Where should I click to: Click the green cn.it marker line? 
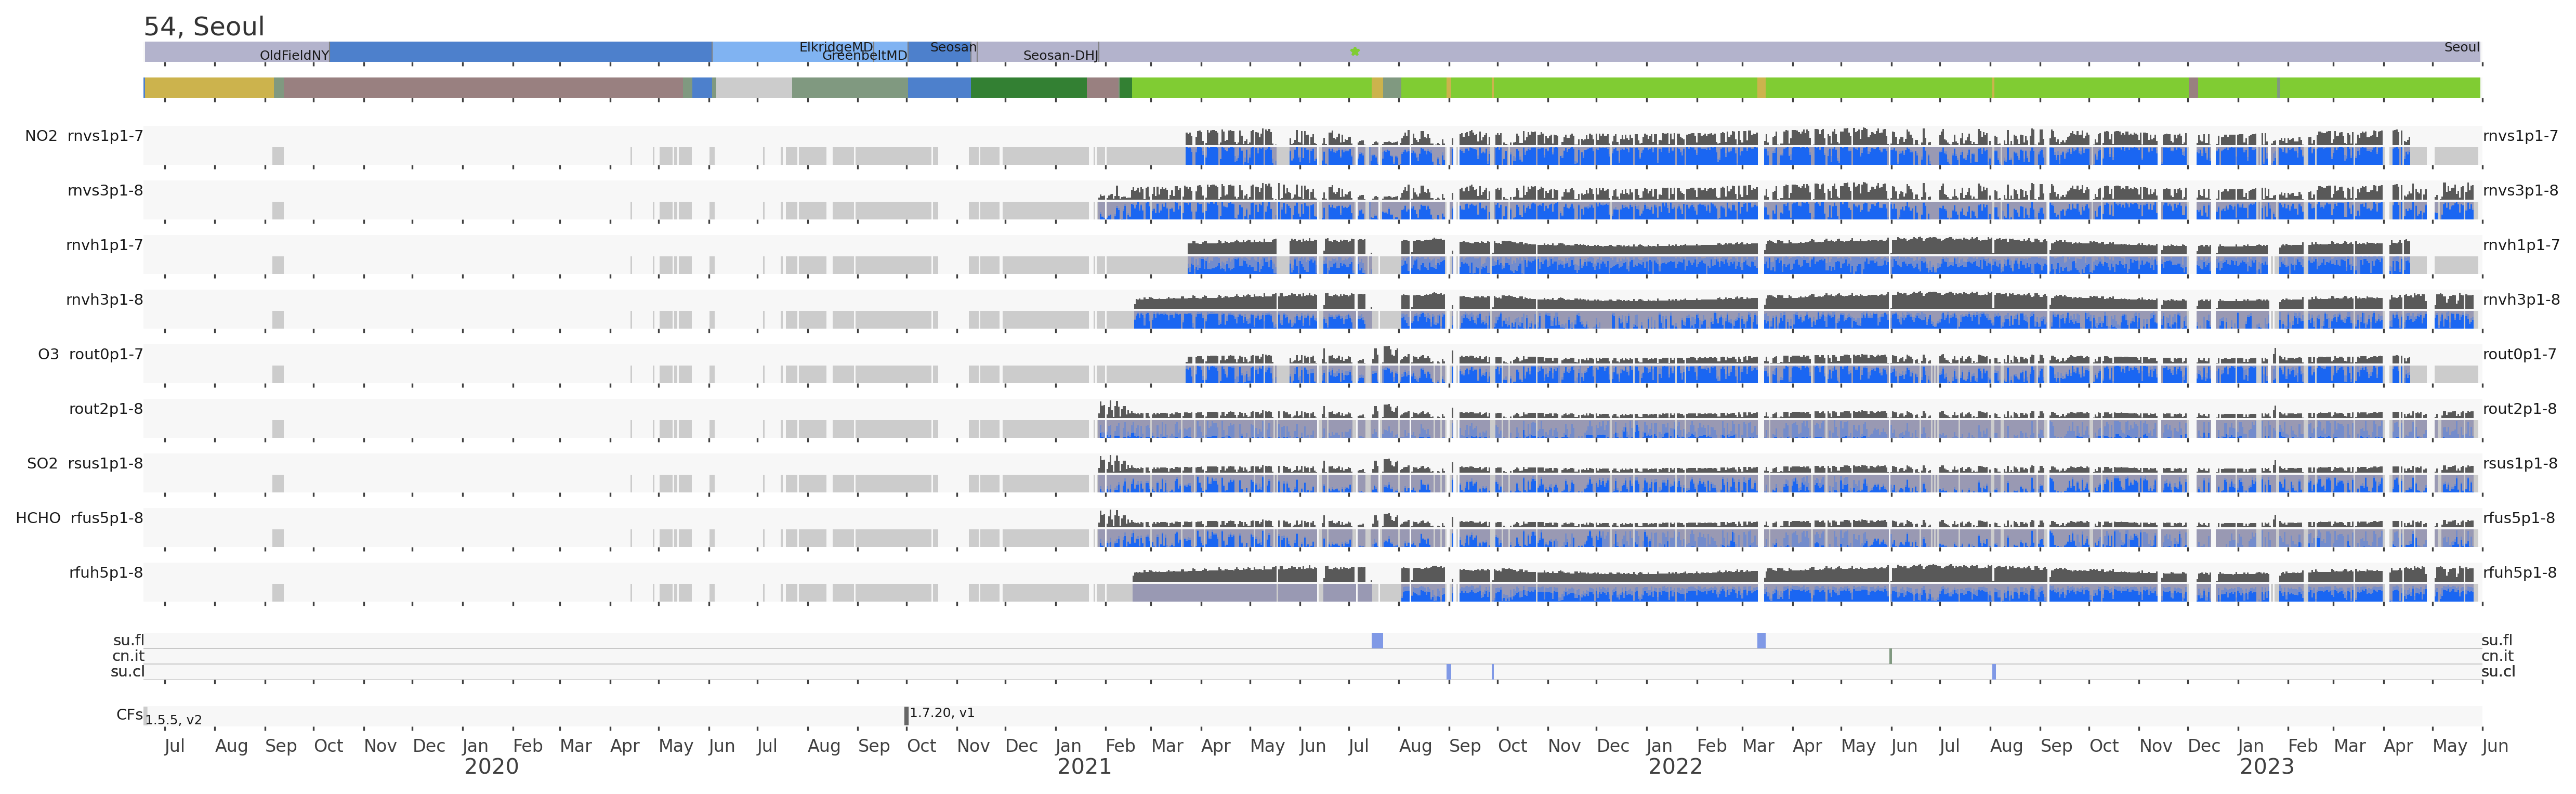coord(1890,656)
